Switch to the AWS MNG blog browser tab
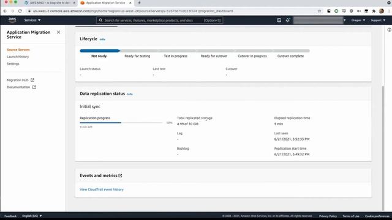392x220 pixels. [x=50, y=2]
